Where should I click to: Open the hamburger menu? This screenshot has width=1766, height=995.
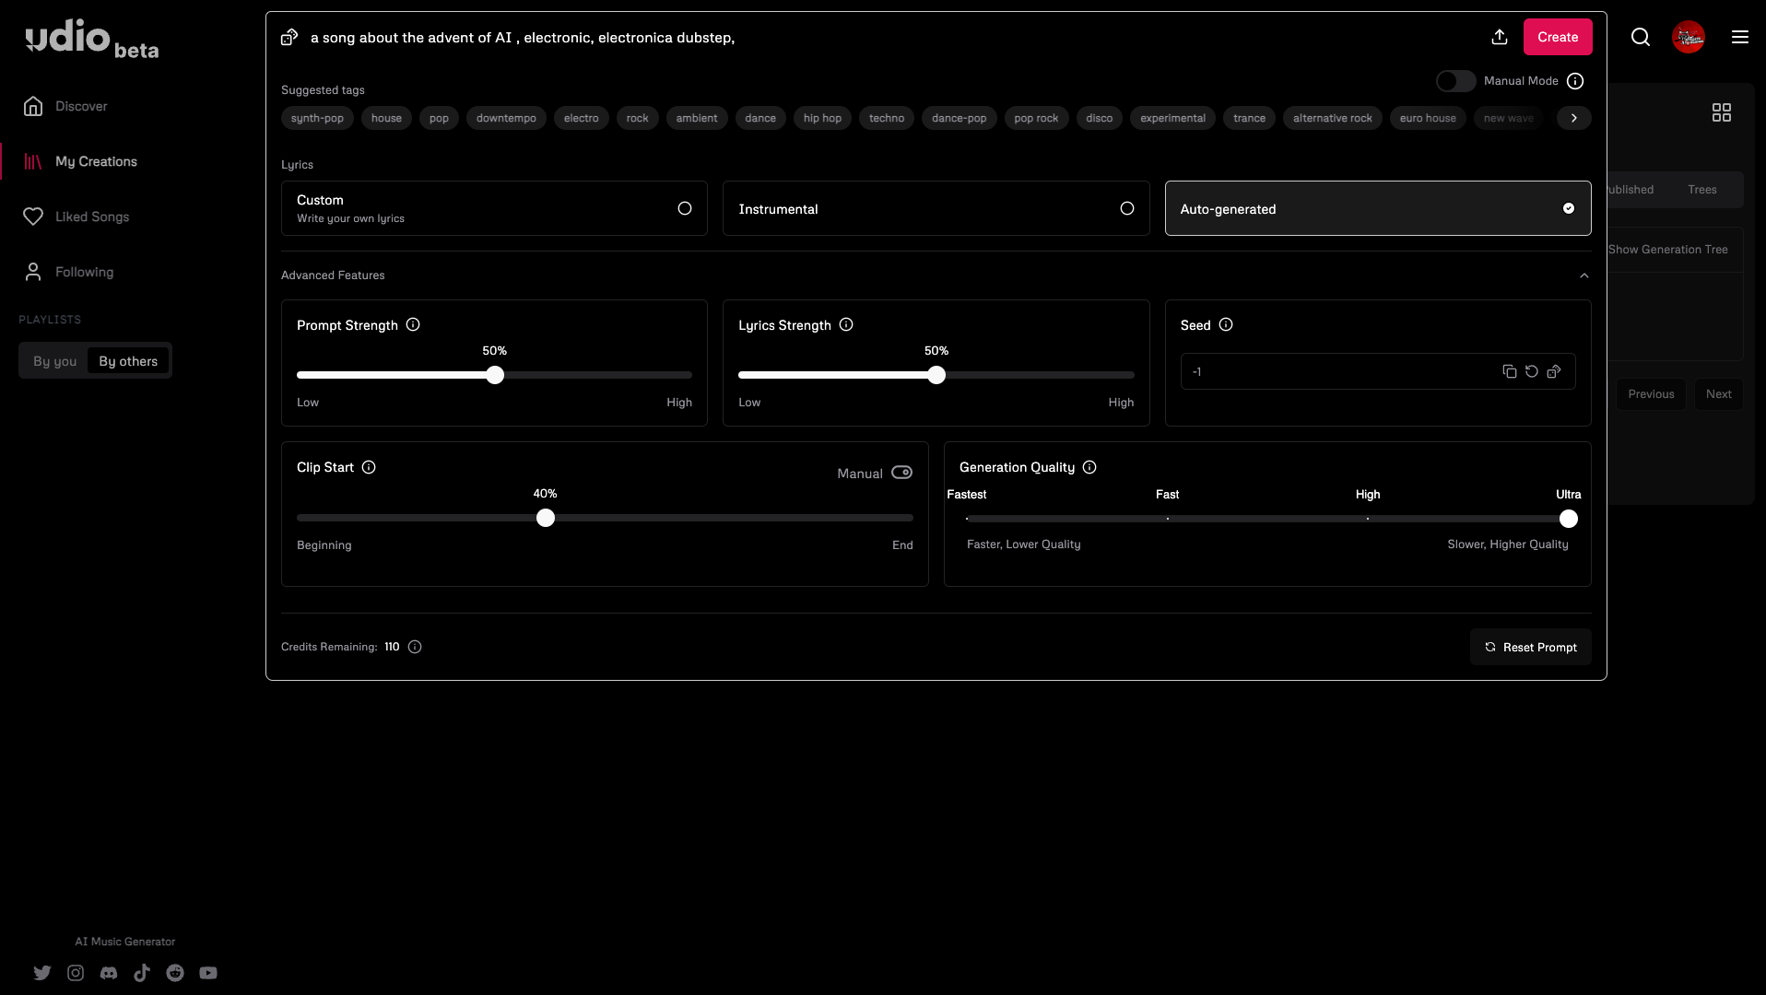tap(1739, 37)
